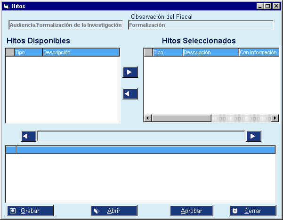The image size is (283, 220).
Task: Move selected hito to Hitos Seleccionados with the right arrow
Action: tap(130, 72)
